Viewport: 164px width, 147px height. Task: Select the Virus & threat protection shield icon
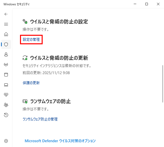tap(6, 44)
